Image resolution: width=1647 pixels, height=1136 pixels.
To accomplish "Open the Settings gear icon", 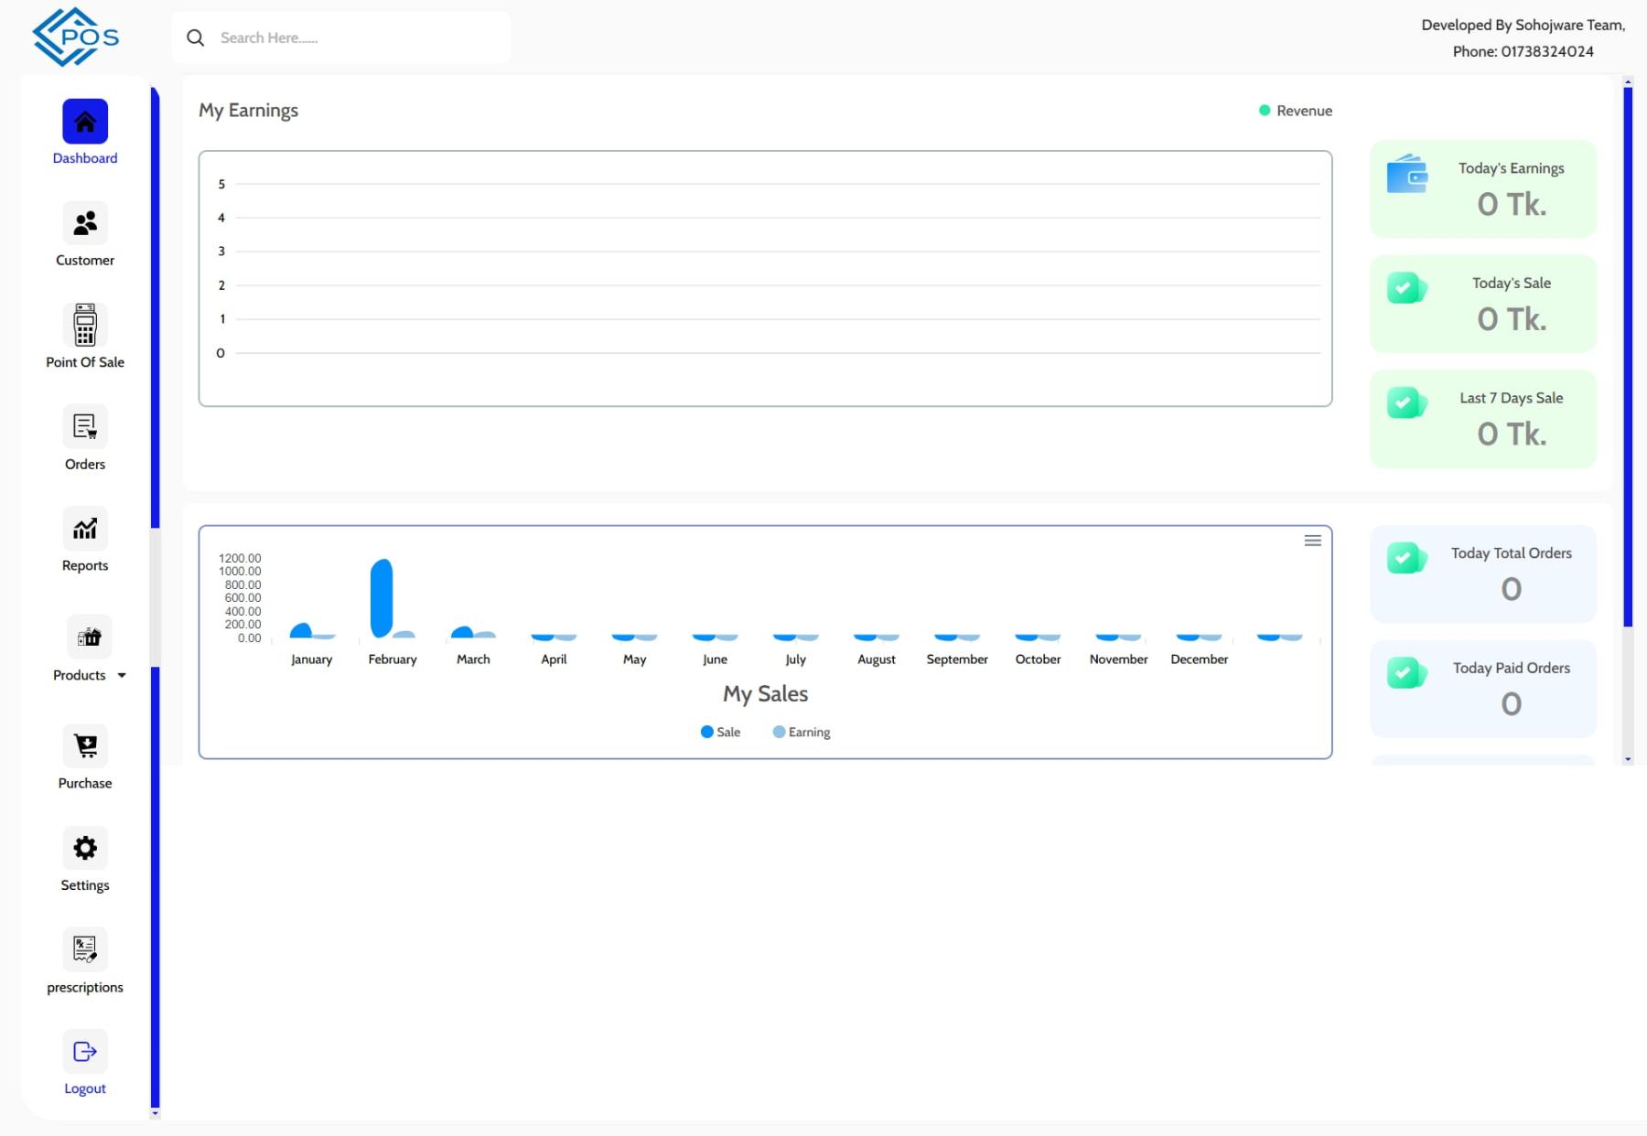I will tap(85, 848).
